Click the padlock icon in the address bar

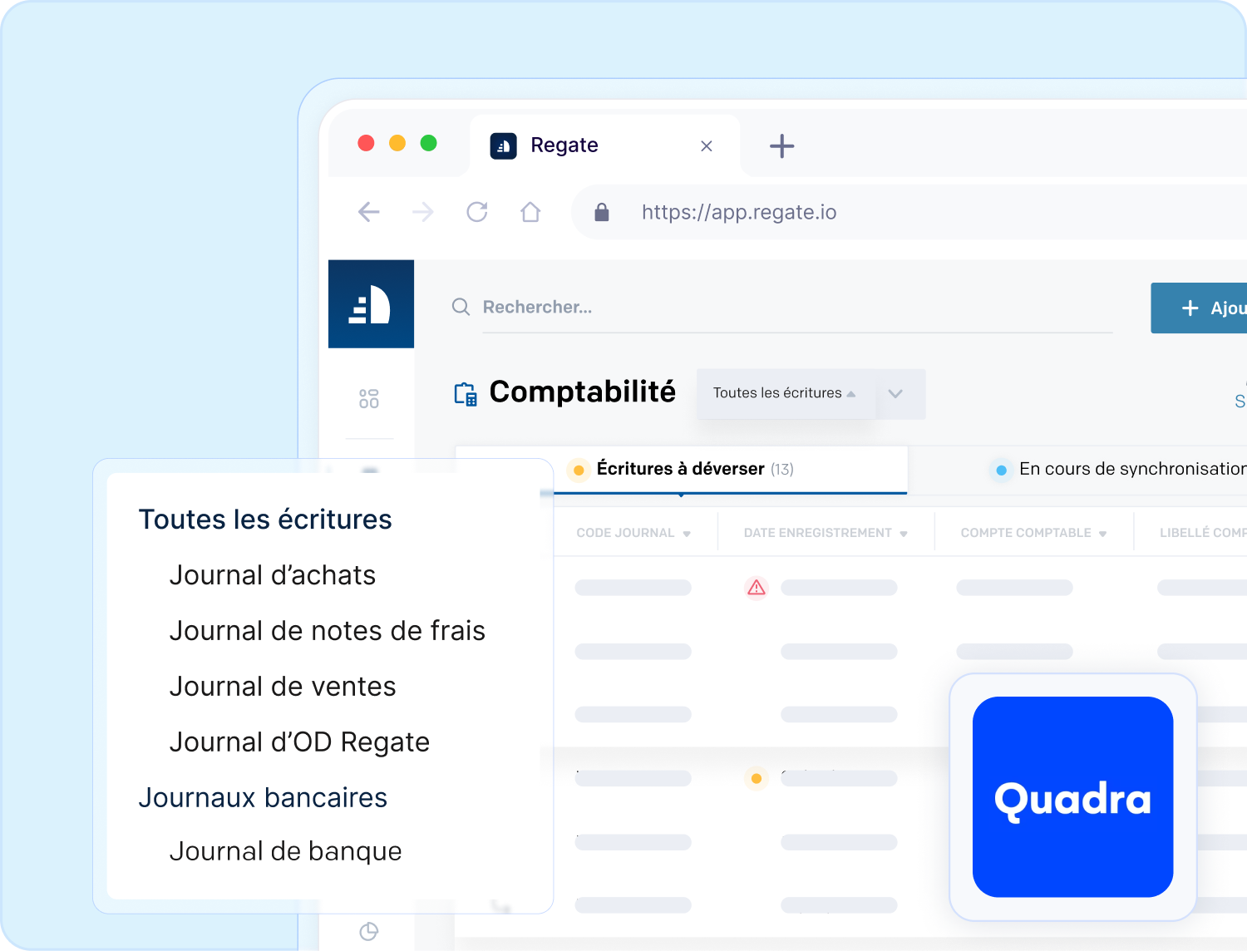point(602,212)
